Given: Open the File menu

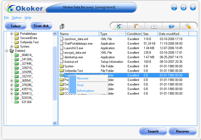Looking at the screenshot, I should pyautogui.click(x=6, y=18).
